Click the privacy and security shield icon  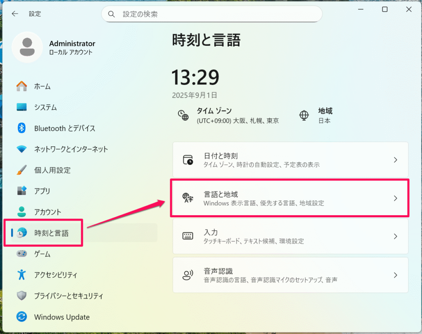tap(21, 296)
